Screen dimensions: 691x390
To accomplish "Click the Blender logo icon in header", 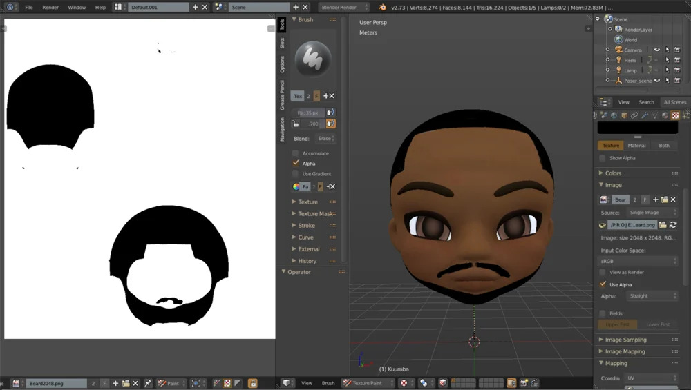I will 382,7.
